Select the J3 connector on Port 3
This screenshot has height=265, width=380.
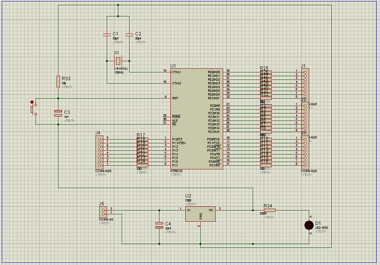coord(305,152)
